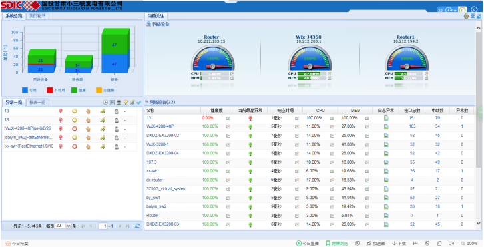Switch to the second tab beside the system overview tab

click(37, 16)
